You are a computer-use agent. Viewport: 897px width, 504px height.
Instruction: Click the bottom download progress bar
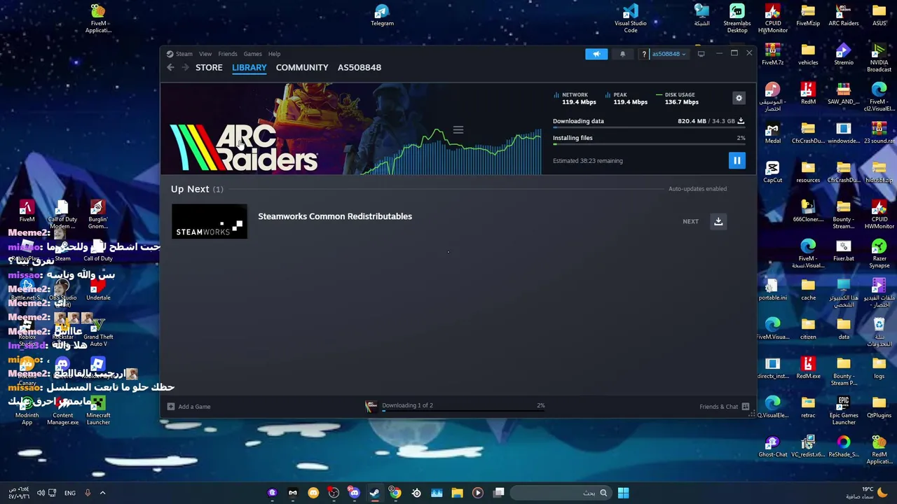(x=463, y=411)
